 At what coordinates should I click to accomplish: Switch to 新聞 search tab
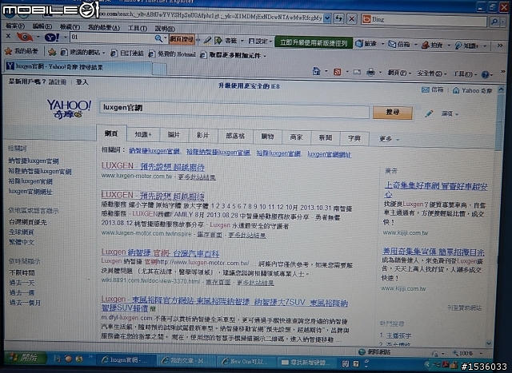pos(326,138)
